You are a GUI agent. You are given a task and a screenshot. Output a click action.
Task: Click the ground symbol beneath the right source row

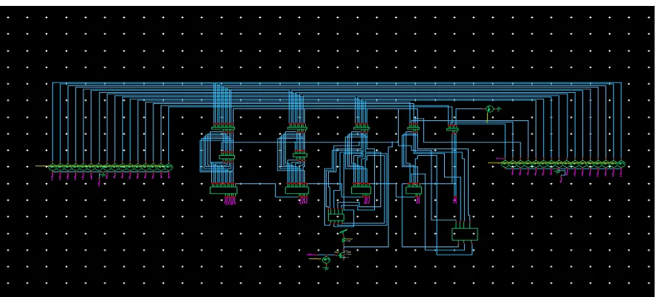pos(559,172)
